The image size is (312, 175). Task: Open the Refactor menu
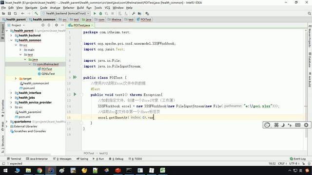(x=68, y=8)
